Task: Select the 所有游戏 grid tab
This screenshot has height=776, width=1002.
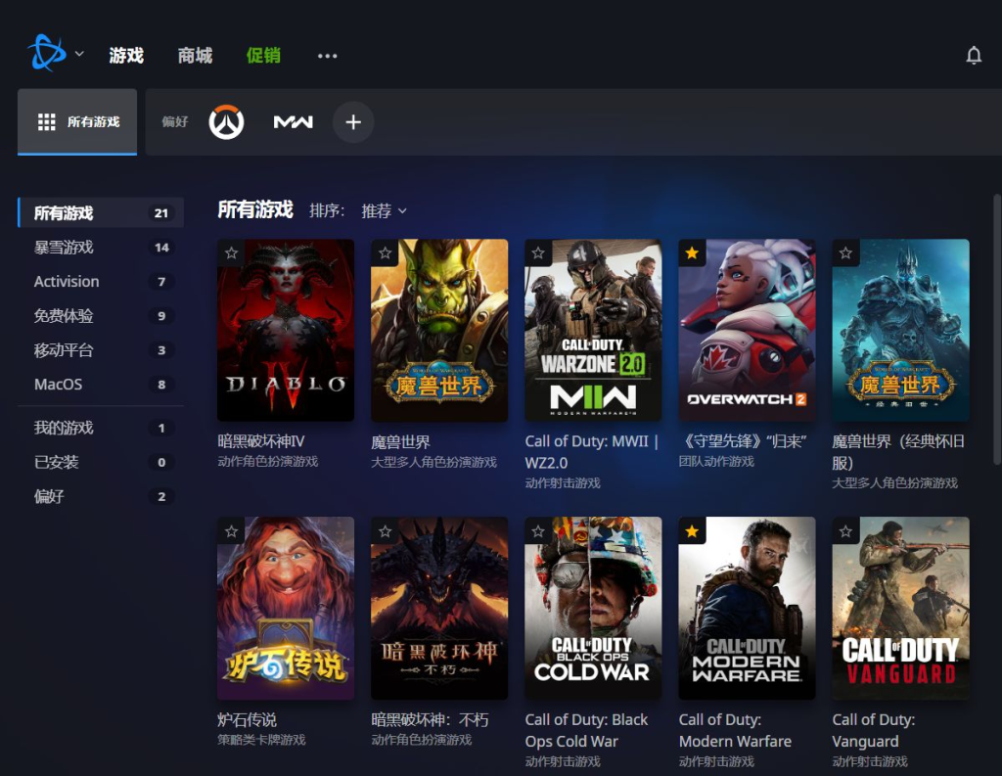Action: (77, 121)
